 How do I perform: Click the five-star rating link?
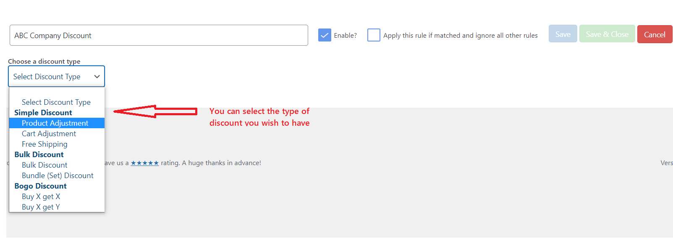[144, 163]
